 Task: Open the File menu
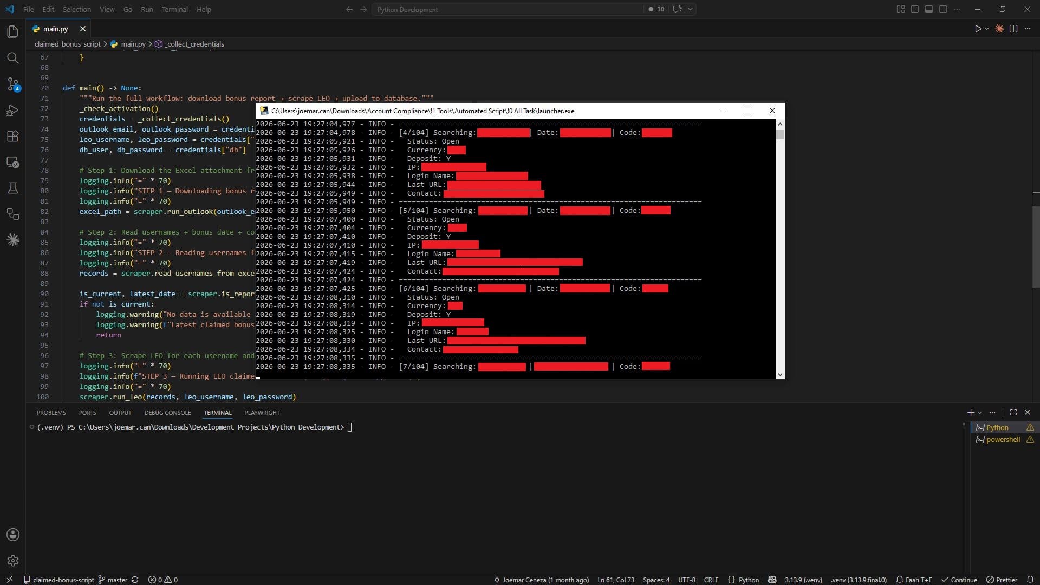29,9
